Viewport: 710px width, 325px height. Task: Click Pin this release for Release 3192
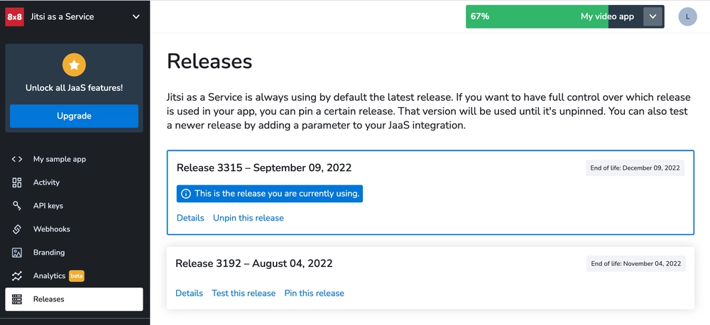[315, 293]
